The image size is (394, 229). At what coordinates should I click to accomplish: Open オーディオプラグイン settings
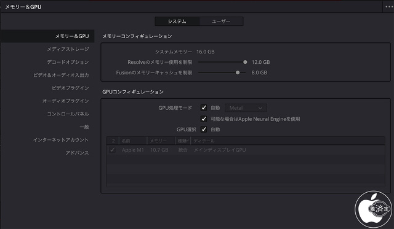[66, 101]
